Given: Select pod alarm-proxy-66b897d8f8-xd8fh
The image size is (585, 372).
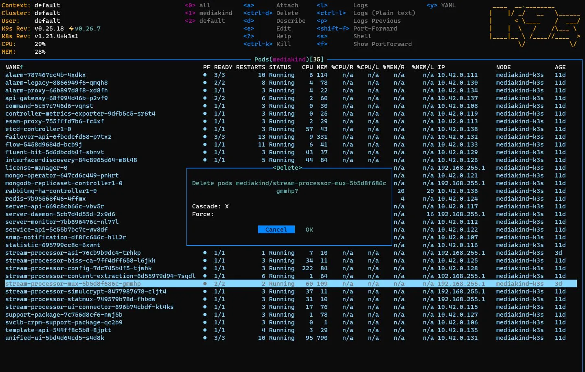Looking at the screenshot, I should pyautogui.click(x=56, y=90).
